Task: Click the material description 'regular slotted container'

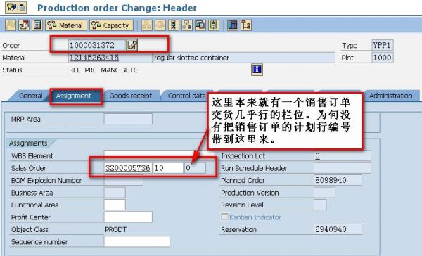Action: 191,58
